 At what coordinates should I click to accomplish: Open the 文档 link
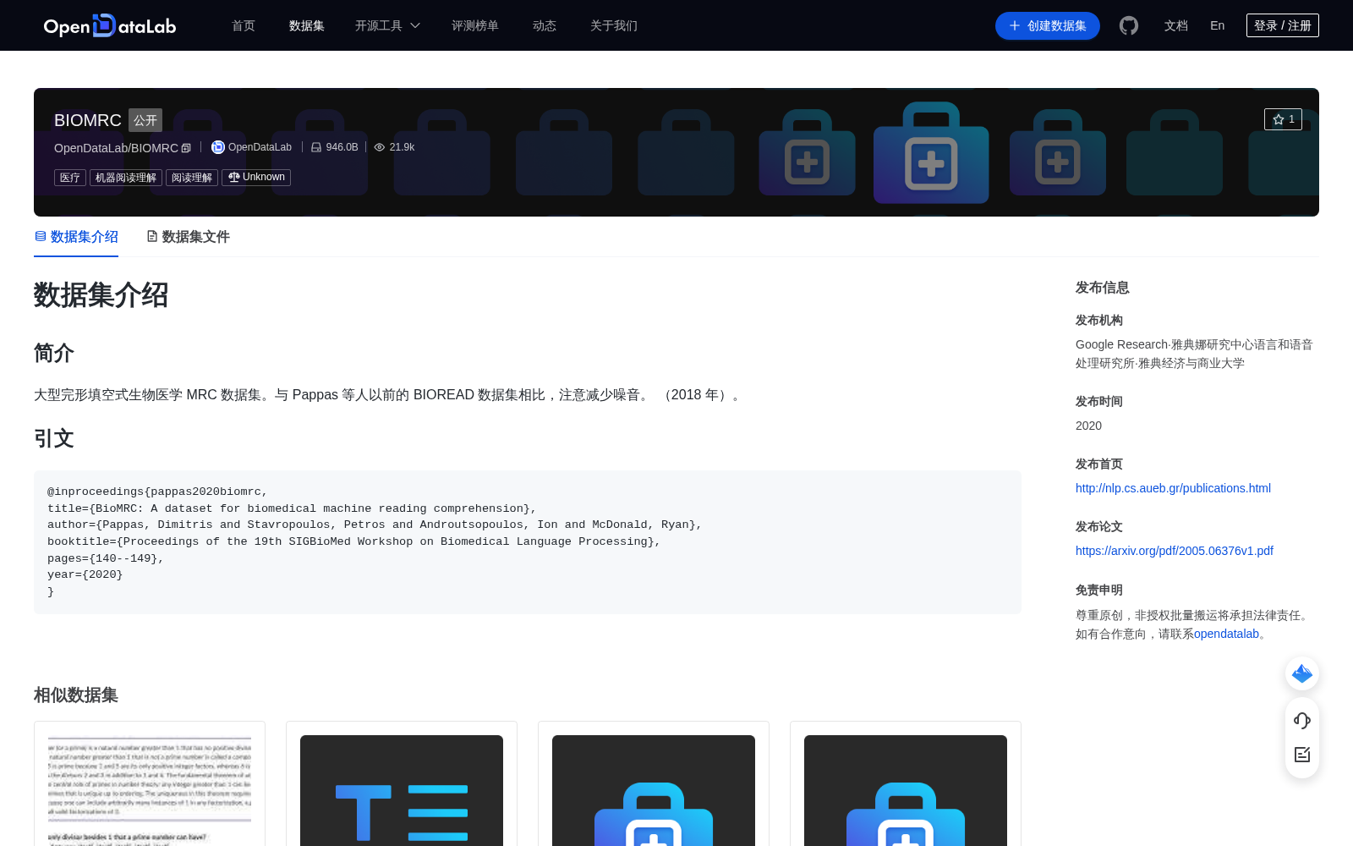click(x=1176, y=25)
